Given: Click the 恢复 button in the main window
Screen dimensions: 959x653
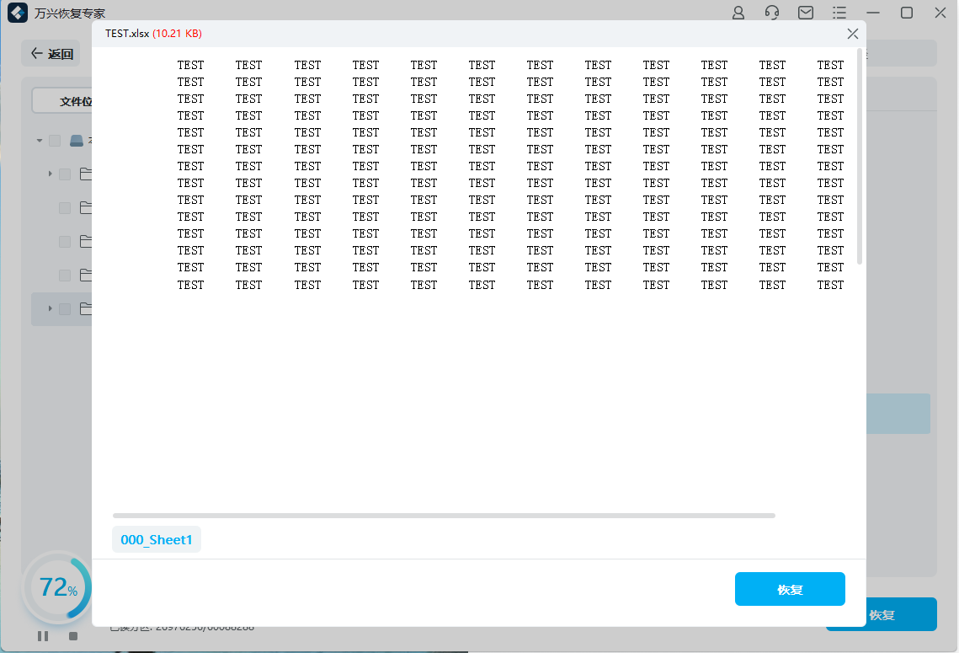Looking at the screenshot, I should tap(882, 614).
